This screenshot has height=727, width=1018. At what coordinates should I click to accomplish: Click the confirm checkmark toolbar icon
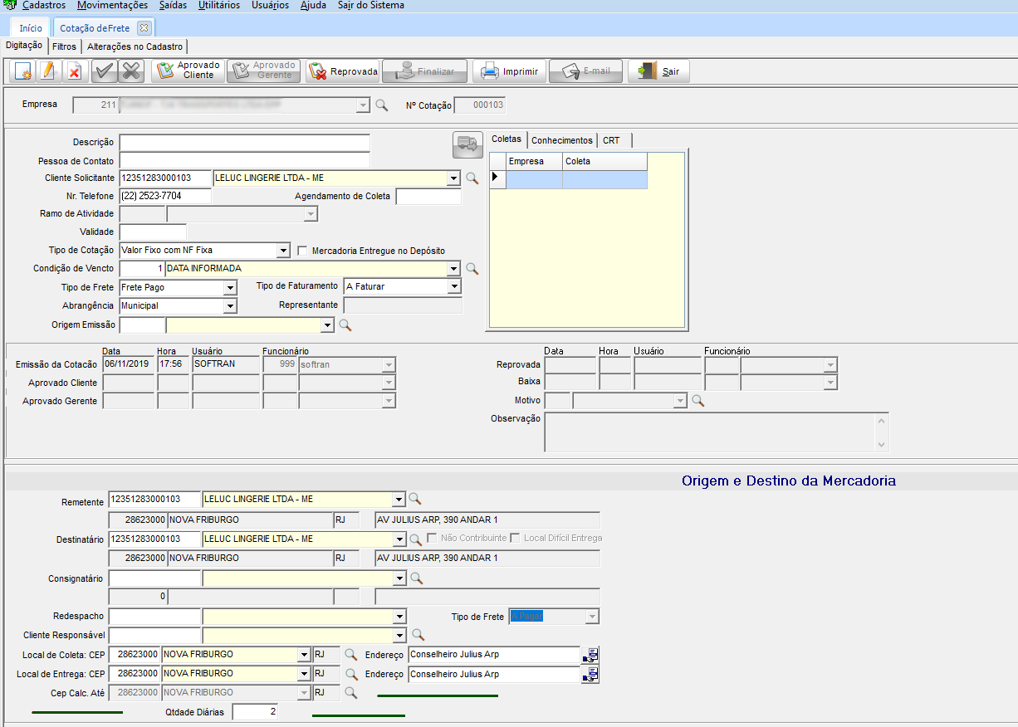point(104,71)
